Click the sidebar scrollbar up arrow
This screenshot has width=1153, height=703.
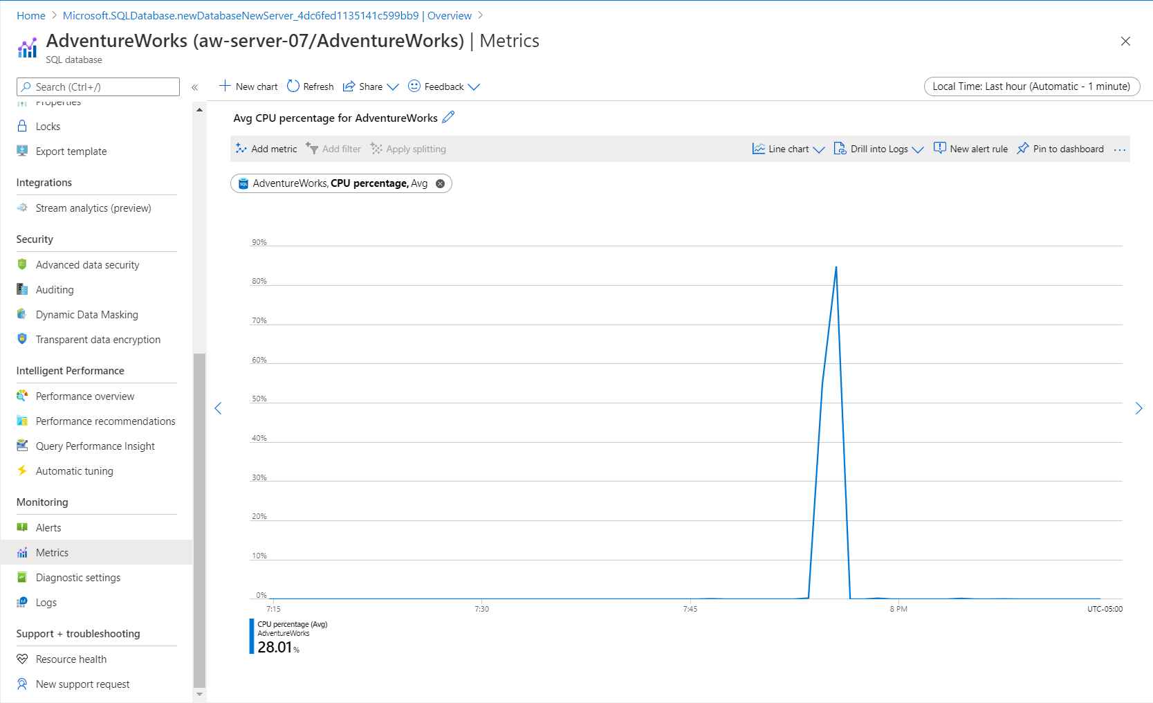tap(199, 109)
